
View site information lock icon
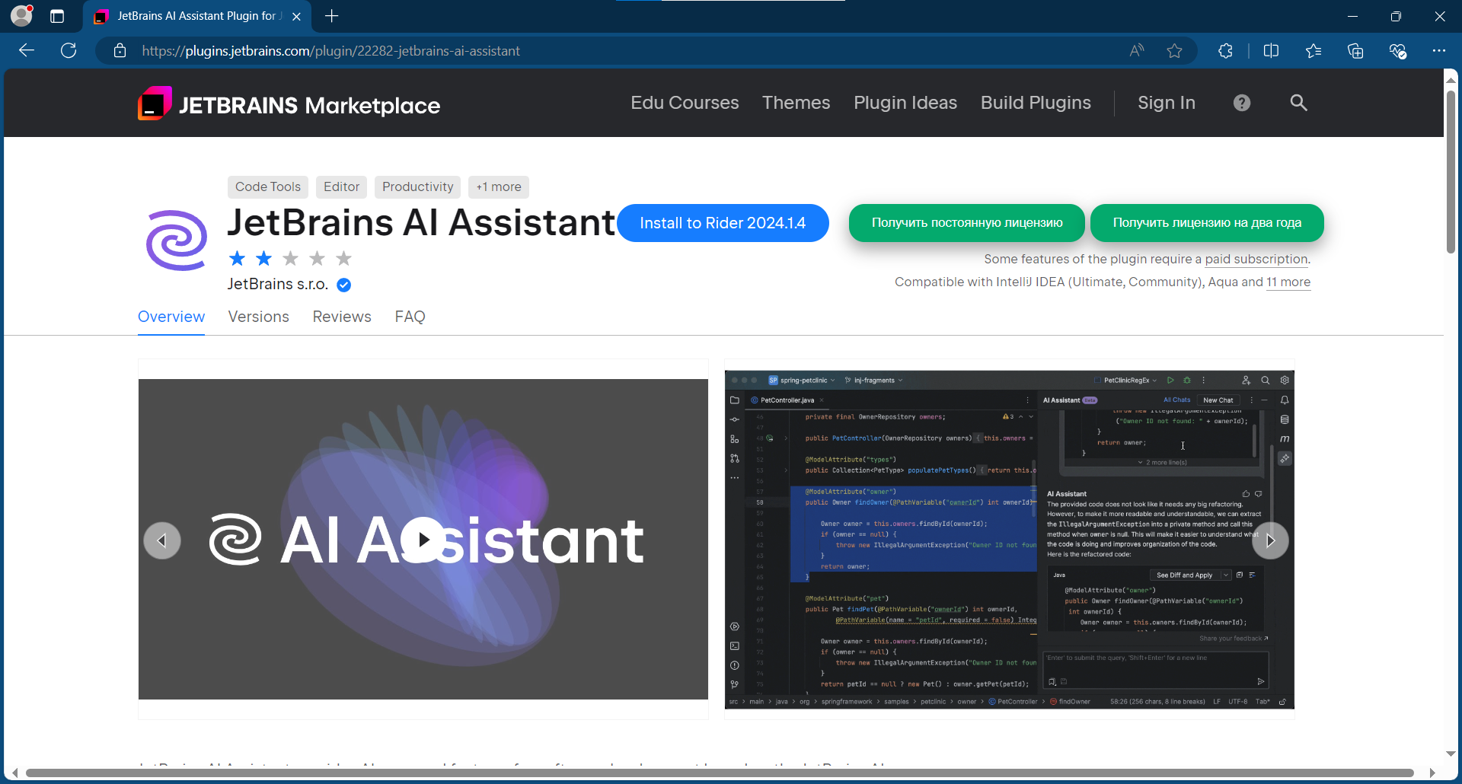[x=120, y=51]
